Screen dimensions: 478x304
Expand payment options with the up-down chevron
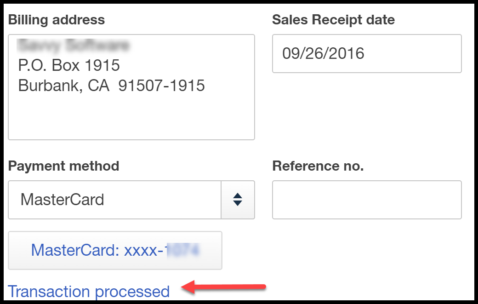click(239, 200)
